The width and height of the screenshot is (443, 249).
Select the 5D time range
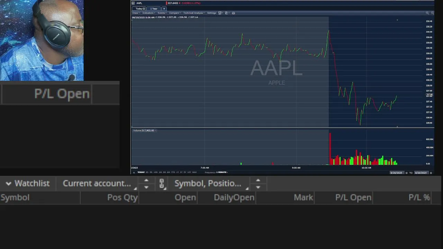pos(151,172)
